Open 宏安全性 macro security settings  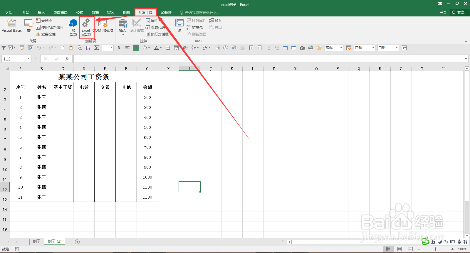click(x=46, y=34)
